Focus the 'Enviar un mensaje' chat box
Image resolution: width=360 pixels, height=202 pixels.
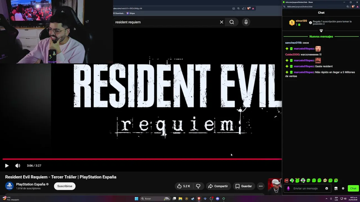point(307,189)
